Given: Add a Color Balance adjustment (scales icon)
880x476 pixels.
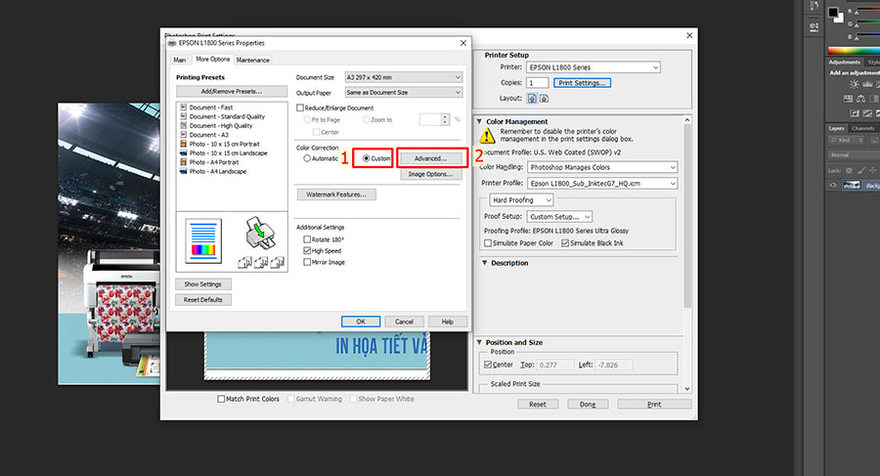Looking at the screenshot, I should [x=860, y=99].
